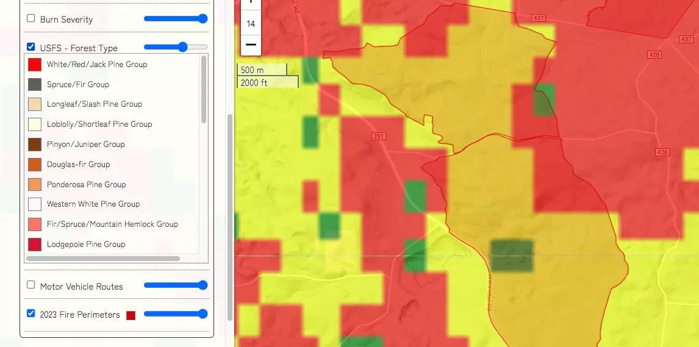Image resolution: width=699 pixels, height=347 pixels.
Task: Click the Burn Severity opacity slider
Action: [x=176, y=19]
